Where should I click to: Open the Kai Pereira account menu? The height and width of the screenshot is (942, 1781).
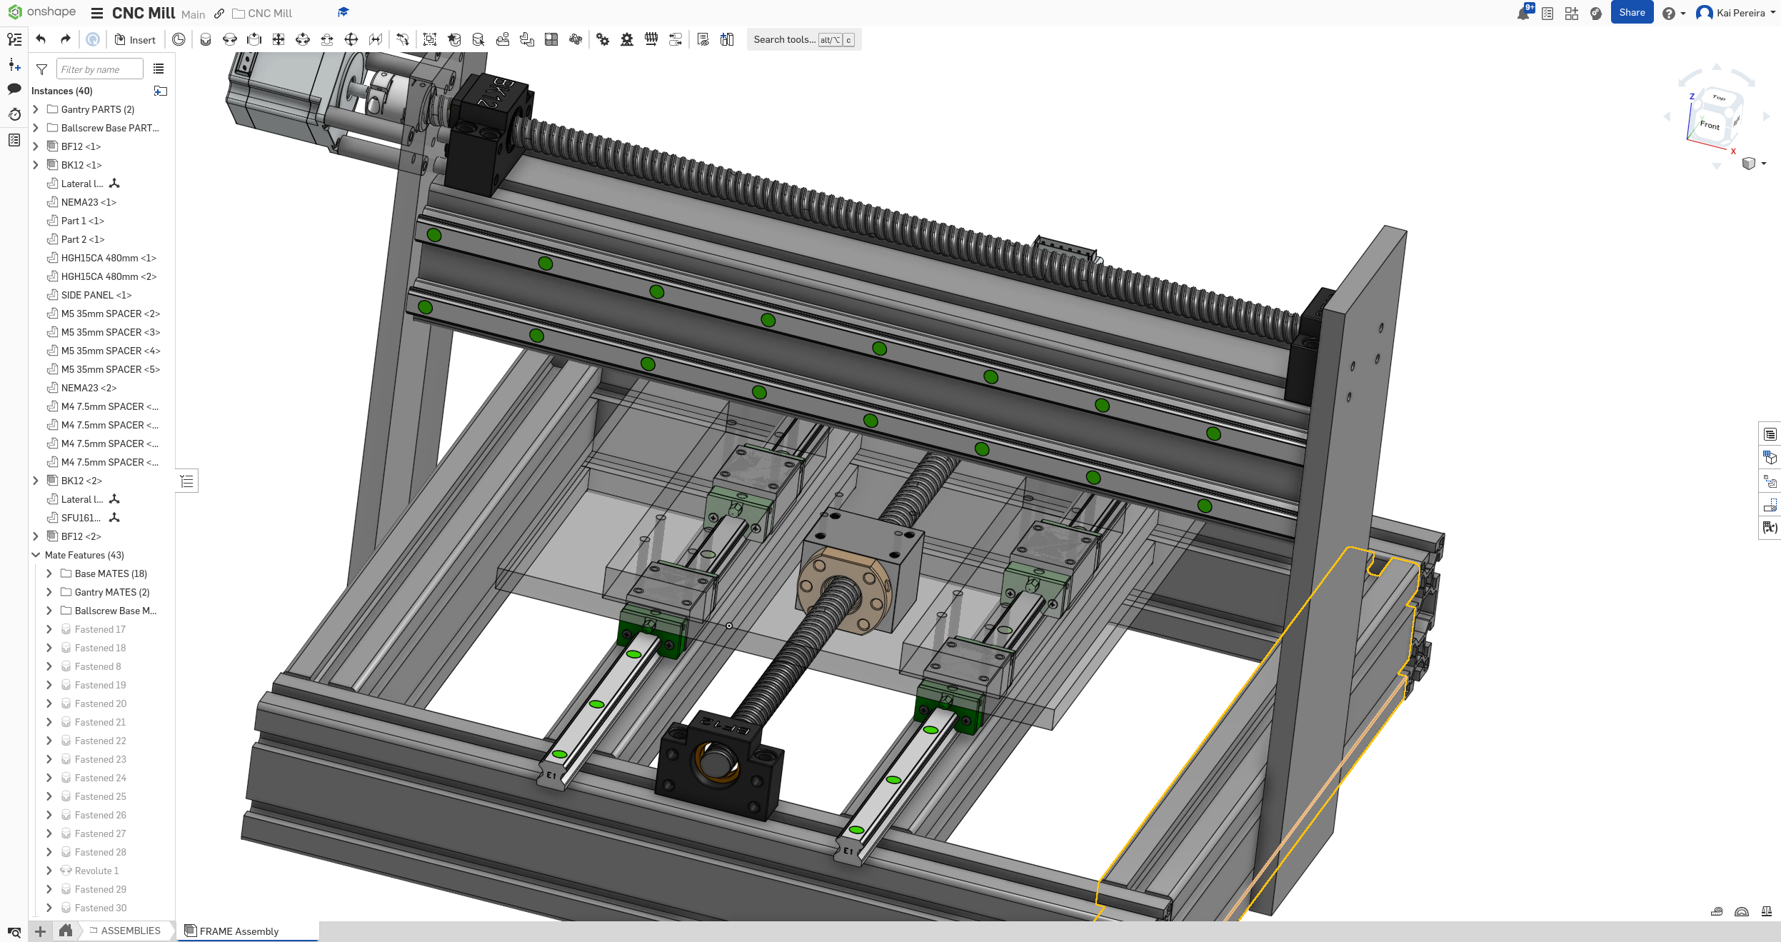pyautogui.click(x=1737, y=13)
